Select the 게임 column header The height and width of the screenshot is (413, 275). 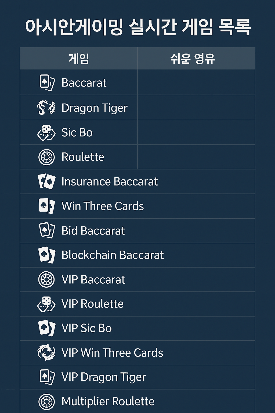coord(79,58)
